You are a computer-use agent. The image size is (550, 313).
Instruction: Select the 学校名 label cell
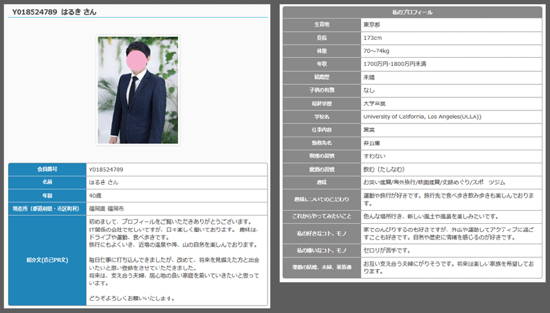point(322,117)
